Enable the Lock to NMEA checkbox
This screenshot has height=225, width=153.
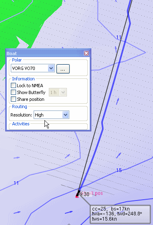tap(14, 86)
